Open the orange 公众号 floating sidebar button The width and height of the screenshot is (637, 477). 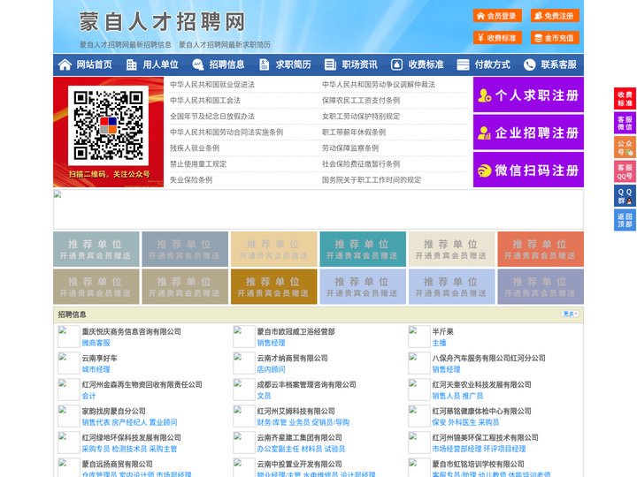coord(625,148)
